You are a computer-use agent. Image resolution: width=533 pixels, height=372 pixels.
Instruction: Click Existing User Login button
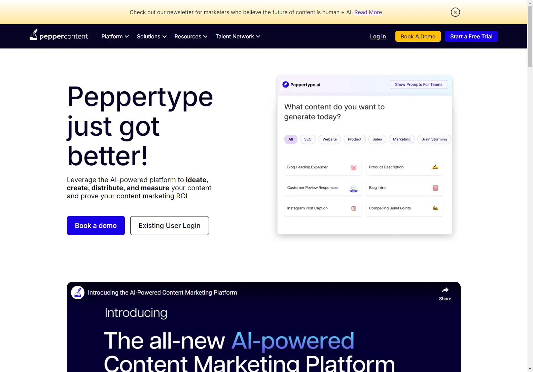pyautogui.click(x=170, y=226)
